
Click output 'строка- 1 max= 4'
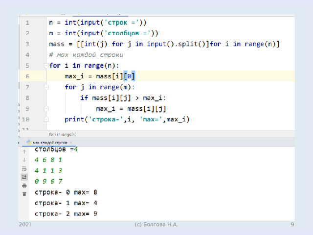(66, 203)
